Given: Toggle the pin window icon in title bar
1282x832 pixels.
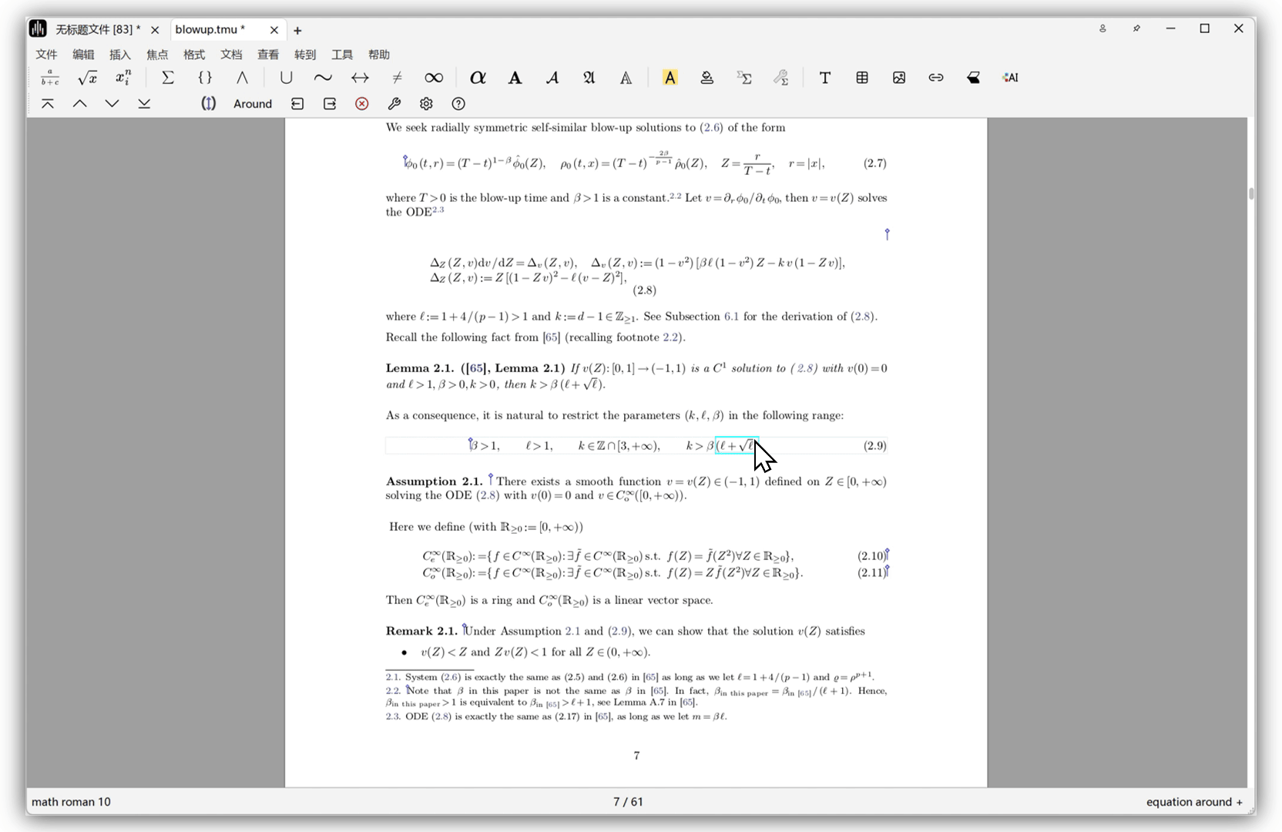Looking at the screenshot, I should click(1136, 29).
